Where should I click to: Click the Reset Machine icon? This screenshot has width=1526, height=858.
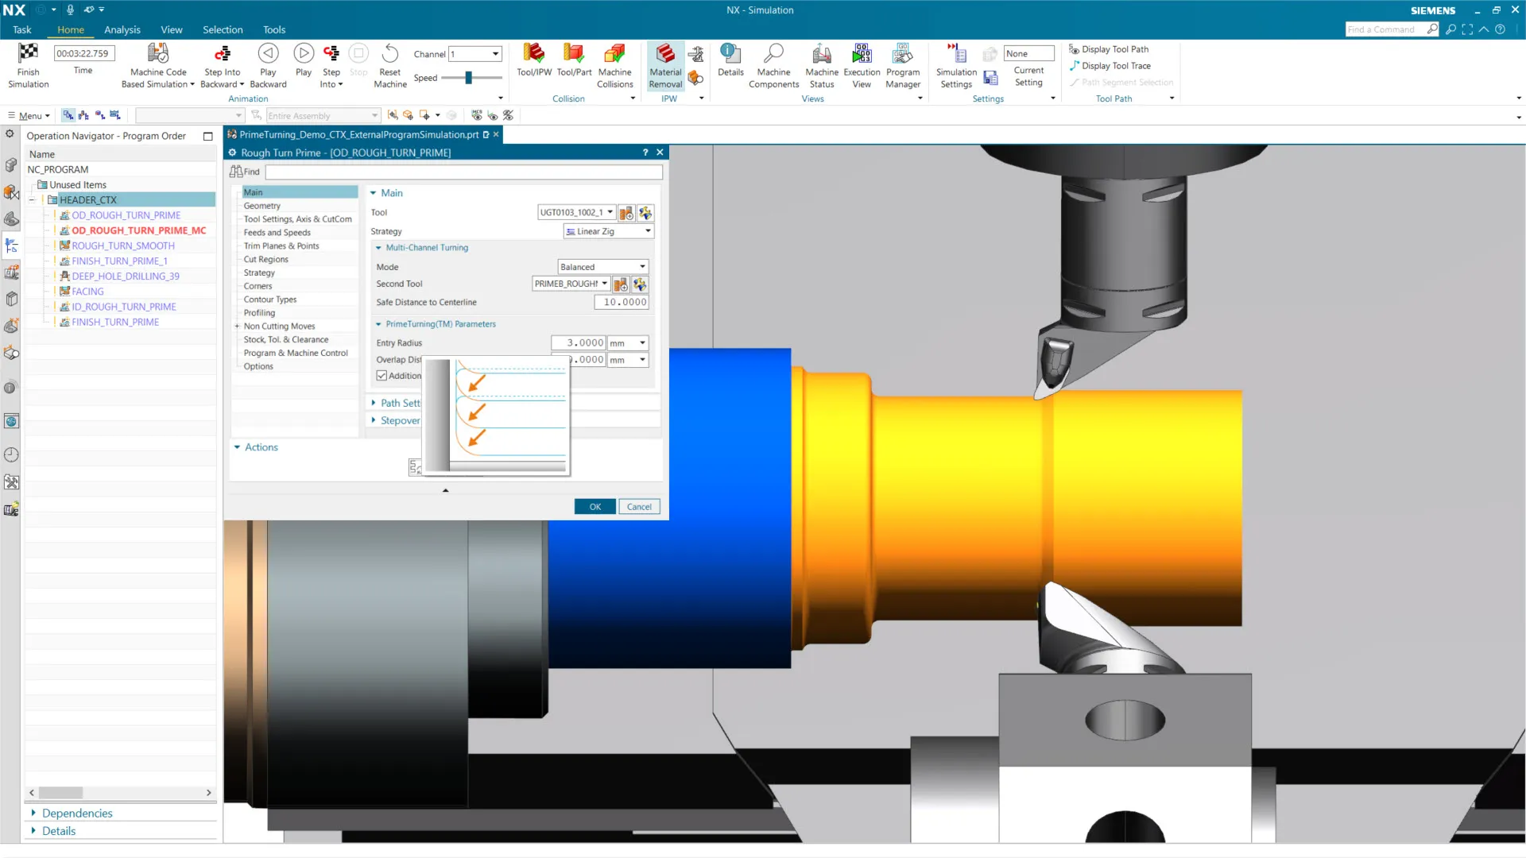click(x=389, y=54)
